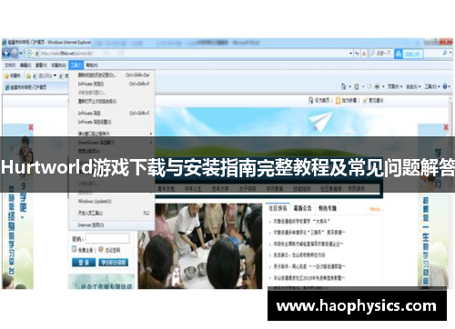Open the news headline mentioning 2019
The image size is (455, 329).
click(x=309, y=277)
